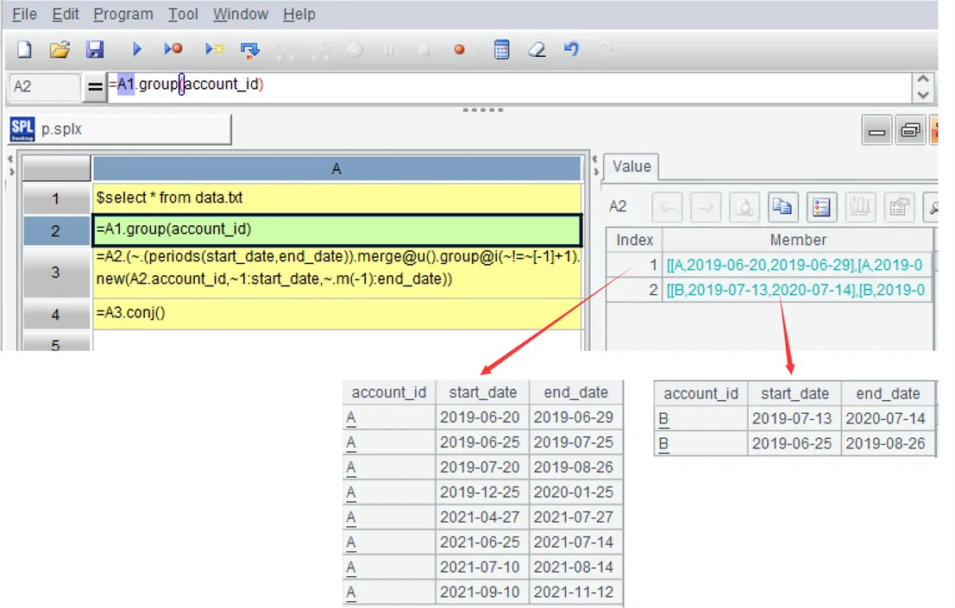Restore the inner p.splx document window

(910, 130)
